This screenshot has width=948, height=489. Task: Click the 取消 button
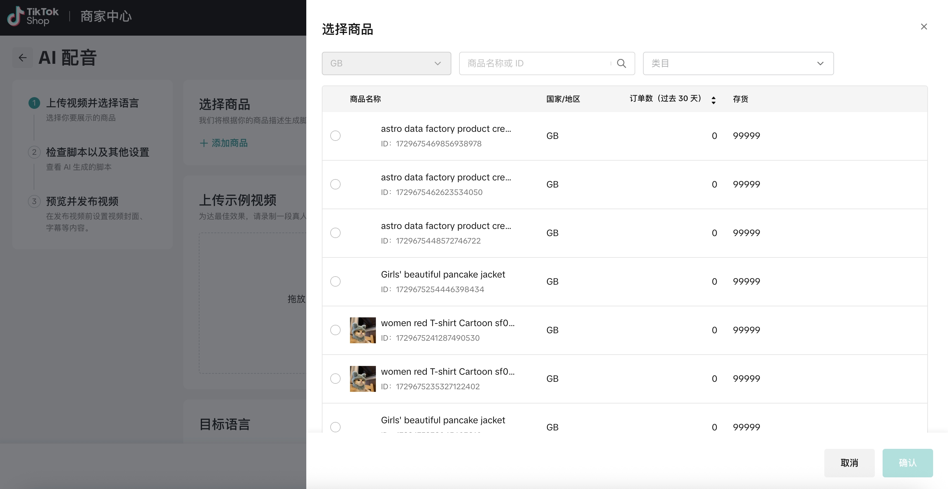(x=849, y=463)
